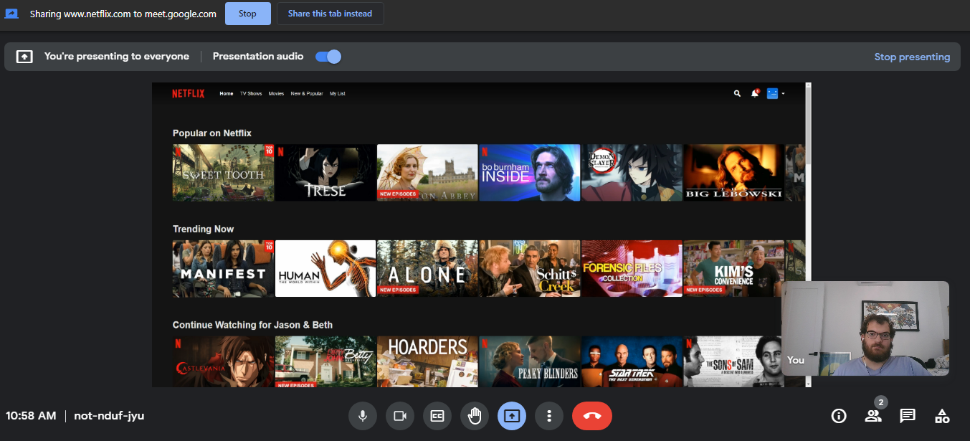Turn off the camera in Meet controls
Viewport: 970px width, 441px height.
[400, 416]
